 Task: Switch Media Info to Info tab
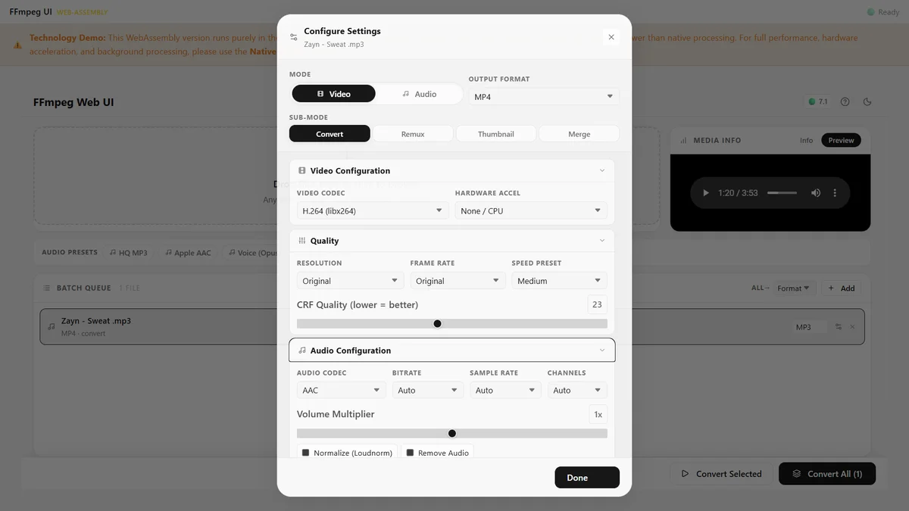coord(806,140)
